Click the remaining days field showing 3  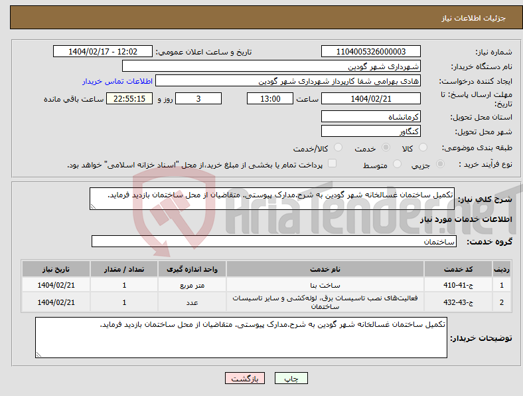(x=198, y=98)
